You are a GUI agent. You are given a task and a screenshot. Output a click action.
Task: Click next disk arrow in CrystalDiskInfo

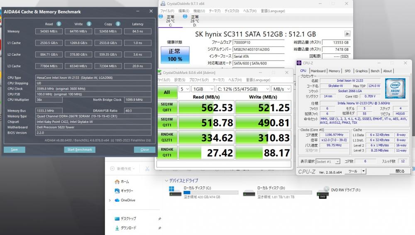347,34
